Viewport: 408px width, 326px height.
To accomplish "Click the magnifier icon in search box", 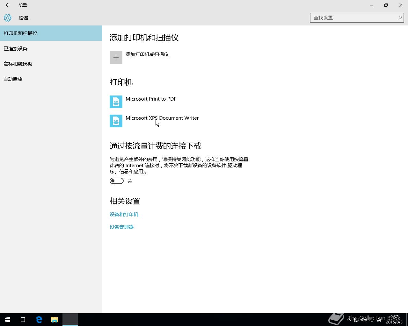I will (x=399, y=18).
